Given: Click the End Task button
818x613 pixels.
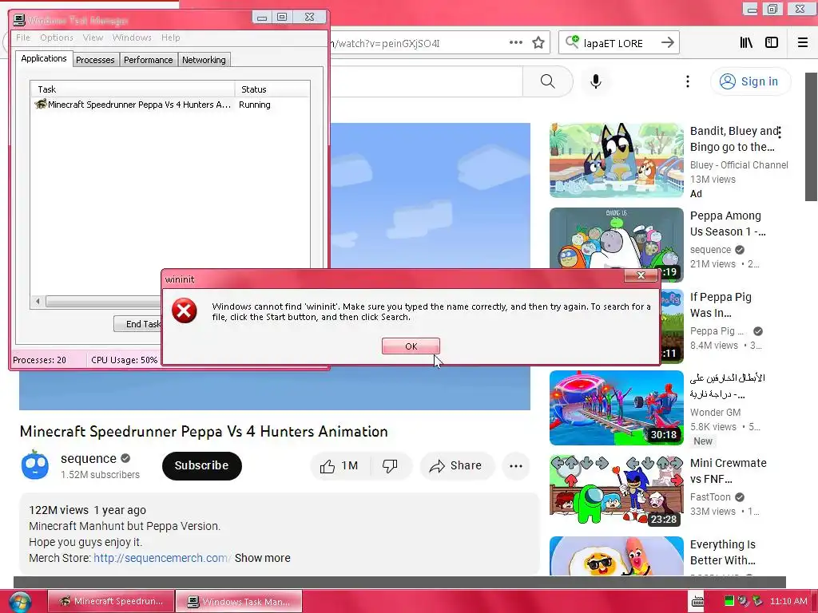Looking at the screenshot, I should (138, 324).
